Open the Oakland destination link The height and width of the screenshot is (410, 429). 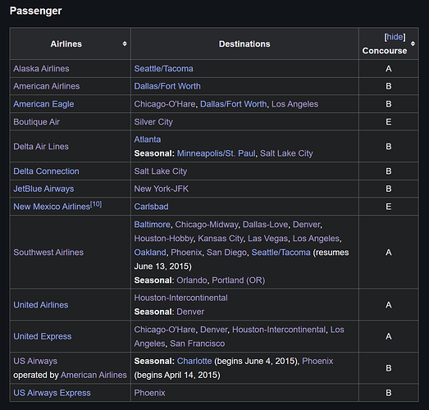click(x=150, y=253)
